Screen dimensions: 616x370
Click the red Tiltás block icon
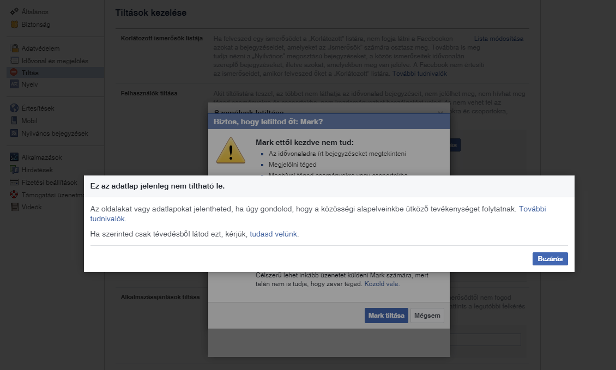click(x=14, y=72)
